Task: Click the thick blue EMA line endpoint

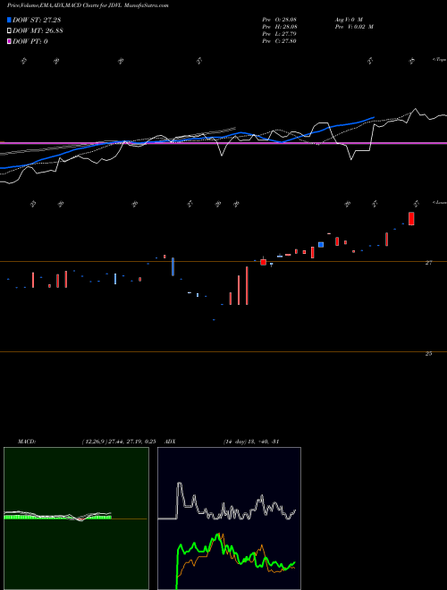Action: point(374,117)
